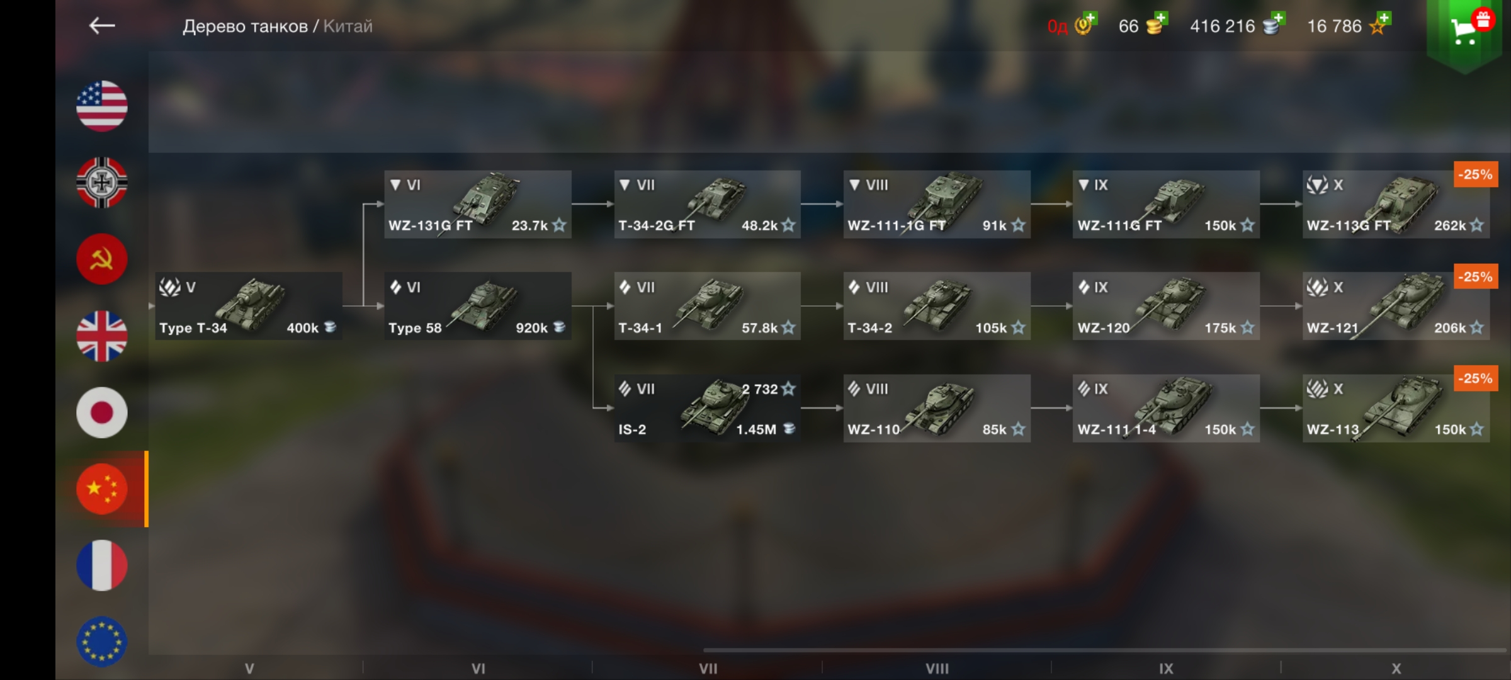Go back using the arrow icon
The height and width of the screenshot is (680, 1511).
102,26
